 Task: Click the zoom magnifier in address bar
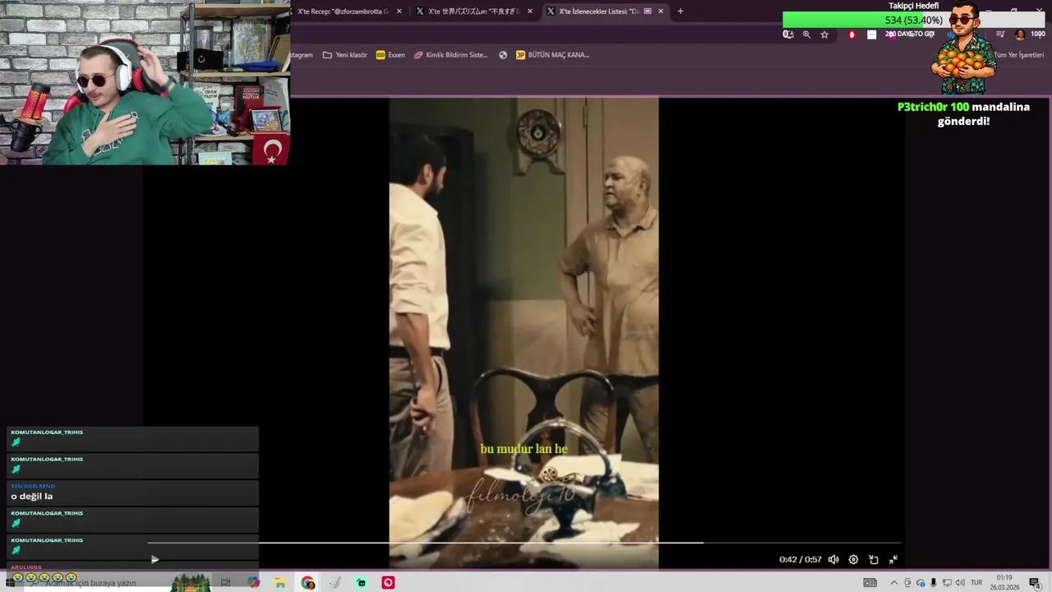click(806, 35)
